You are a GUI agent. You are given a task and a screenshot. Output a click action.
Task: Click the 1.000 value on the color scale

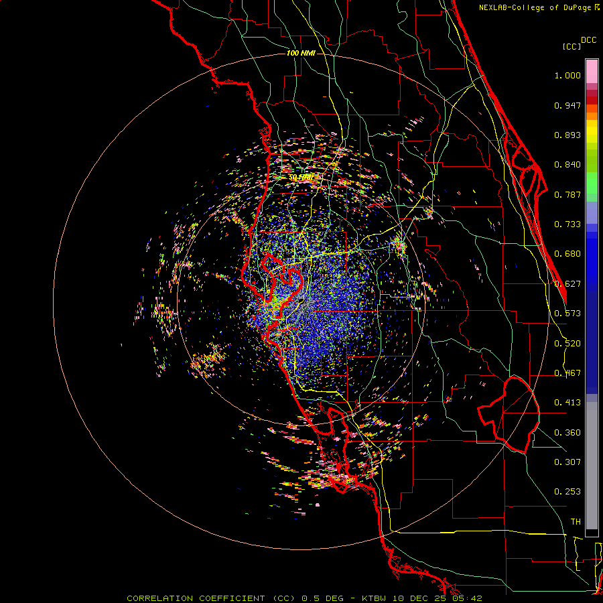(567, 75)
